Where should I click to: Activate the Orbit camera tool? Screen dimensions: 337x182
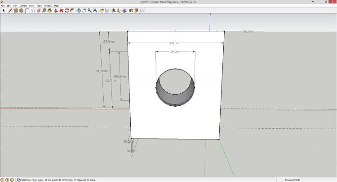pos(79,10)
